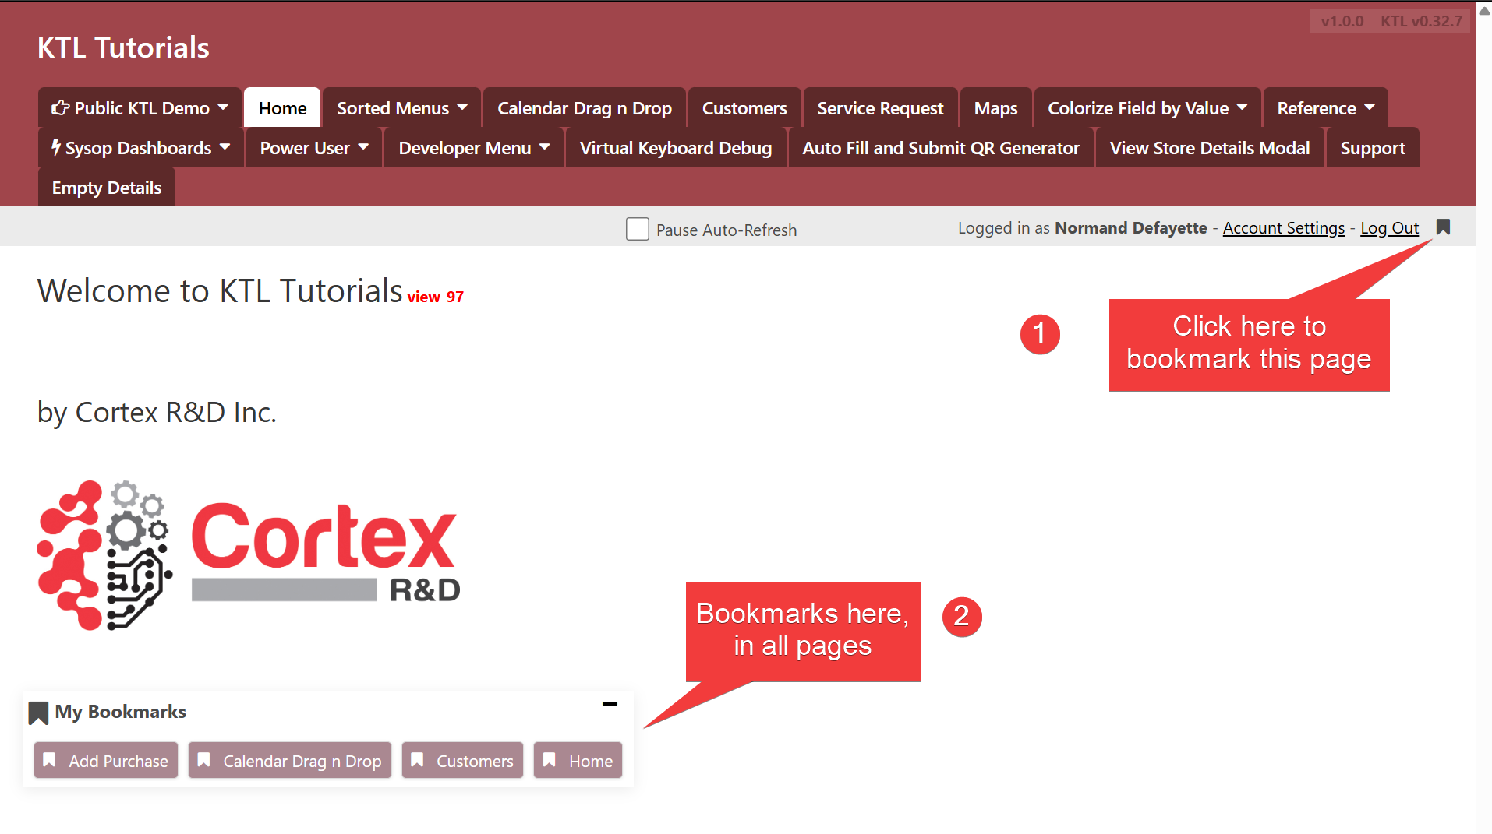Click the lightning bolt icon on Sysop Dashboards

point(56,147)
